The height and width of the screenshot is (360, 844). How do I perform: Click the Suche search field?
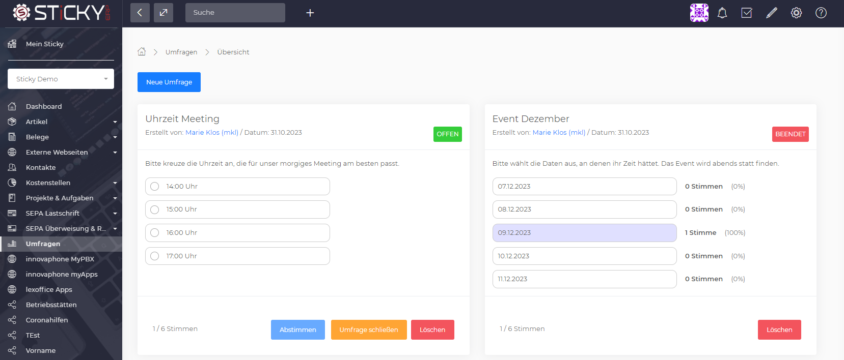235,13
